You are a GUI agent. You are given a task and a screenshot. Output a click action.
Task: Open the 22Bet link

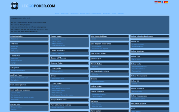coord(94,39)
